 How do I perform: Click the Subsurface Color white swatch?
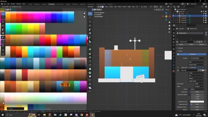(x=197, y=102)
